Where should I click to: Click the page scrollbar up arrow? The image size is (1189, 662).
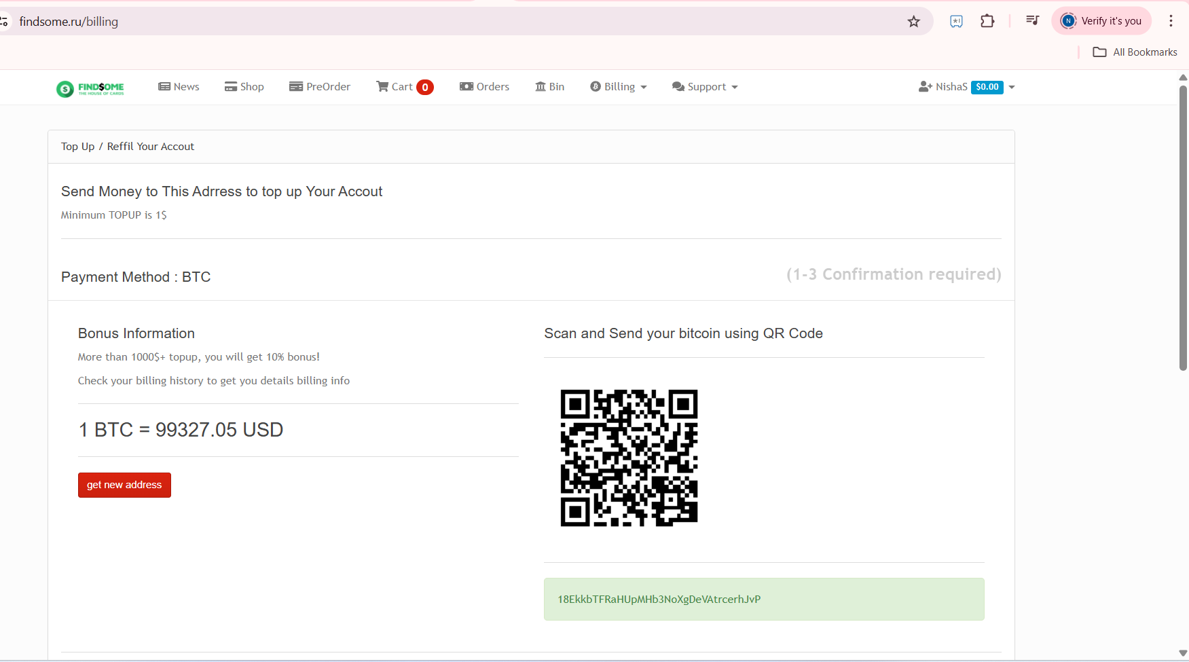pyautogui.click(x=1183, y=77)
